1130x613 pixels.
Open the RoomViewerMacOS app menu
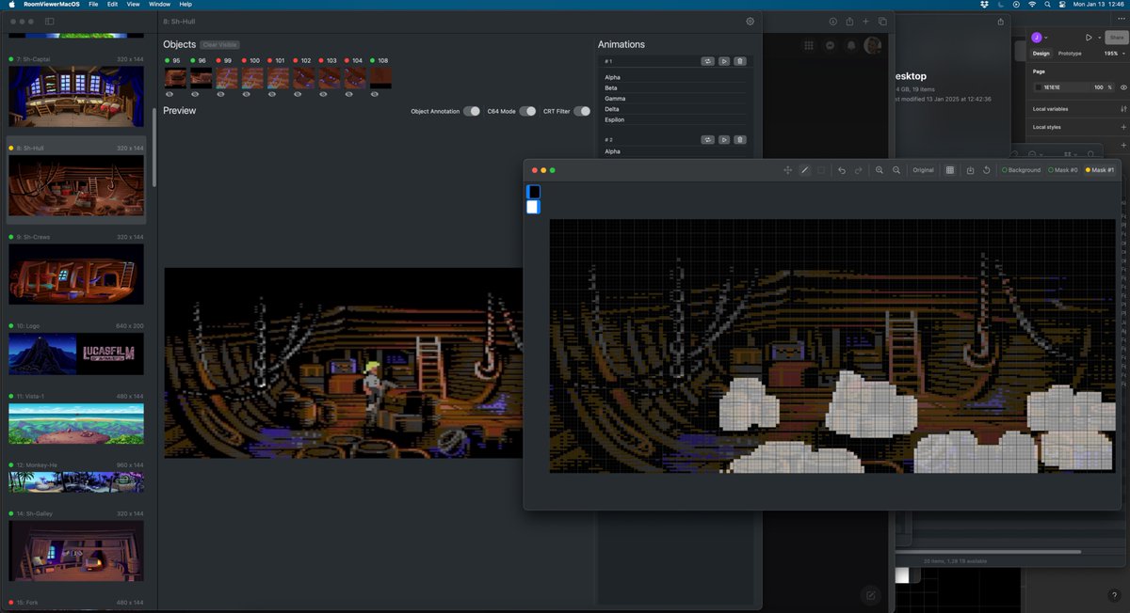pyautogui.click(x=52, y=5)
